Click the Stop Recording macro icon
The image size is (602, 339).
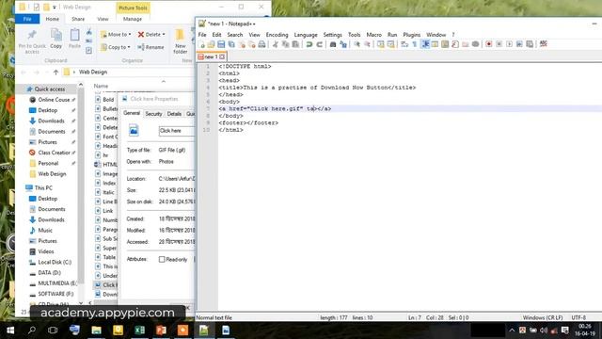pos(499,44)
